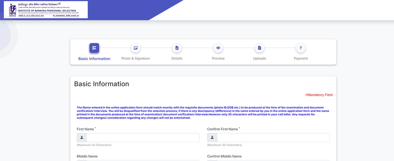Click the Confirm Middle Name label
This screenshot has width=394, height=161.
(224, 156)
